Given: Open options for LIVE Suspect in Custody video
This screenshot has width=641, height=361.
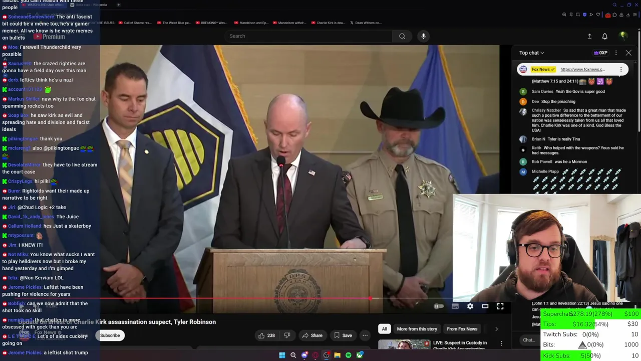Looking at the screenshot, I should [501, 344].
